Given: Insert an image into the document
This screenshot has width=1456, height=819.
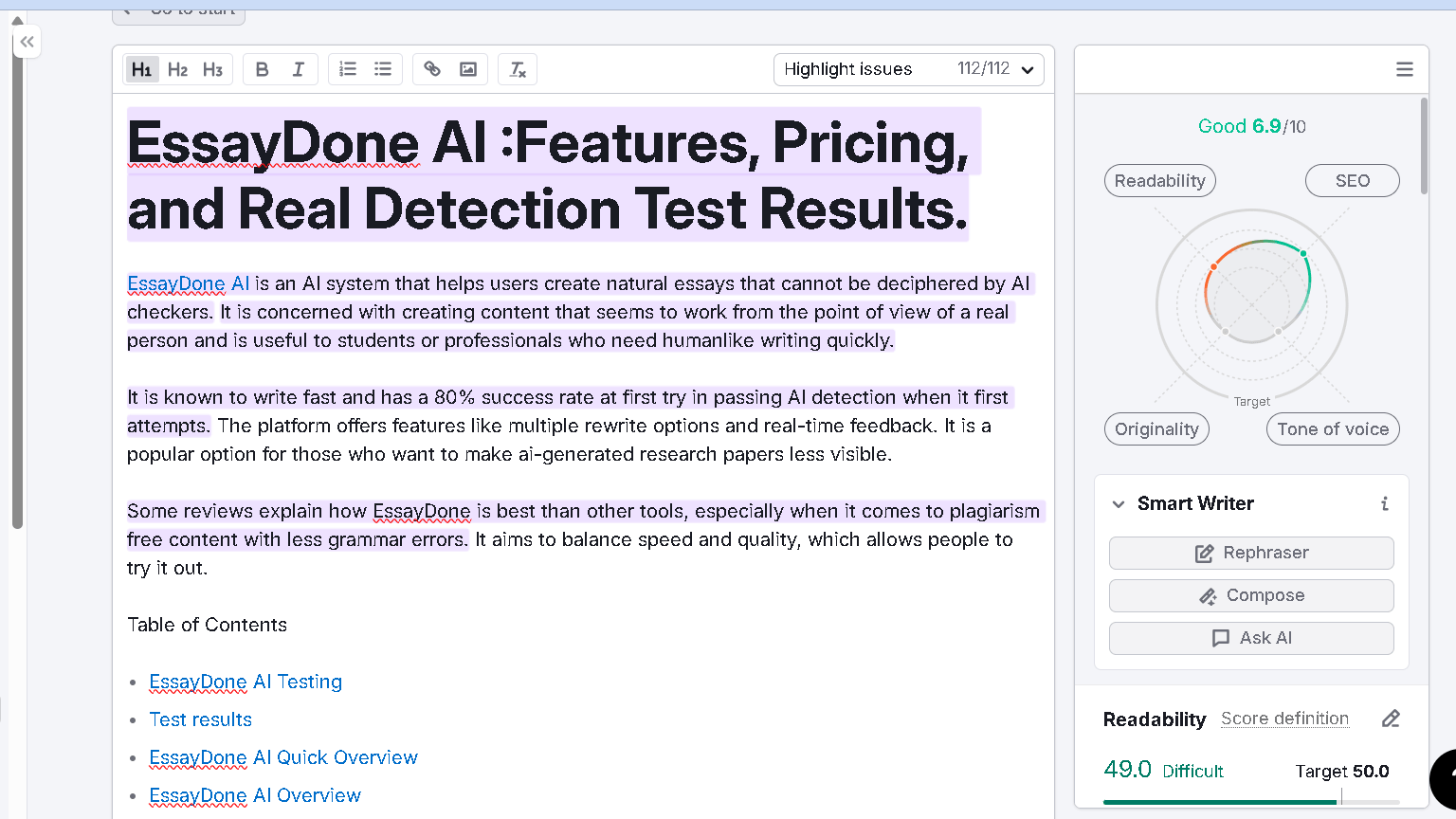Looking at the screenshot, I should coord(468,68).
